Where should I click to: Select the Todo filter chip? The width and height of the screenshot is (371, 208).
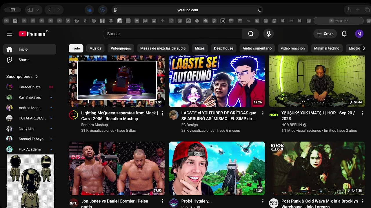pyautogui.click(x=76, y=48)
